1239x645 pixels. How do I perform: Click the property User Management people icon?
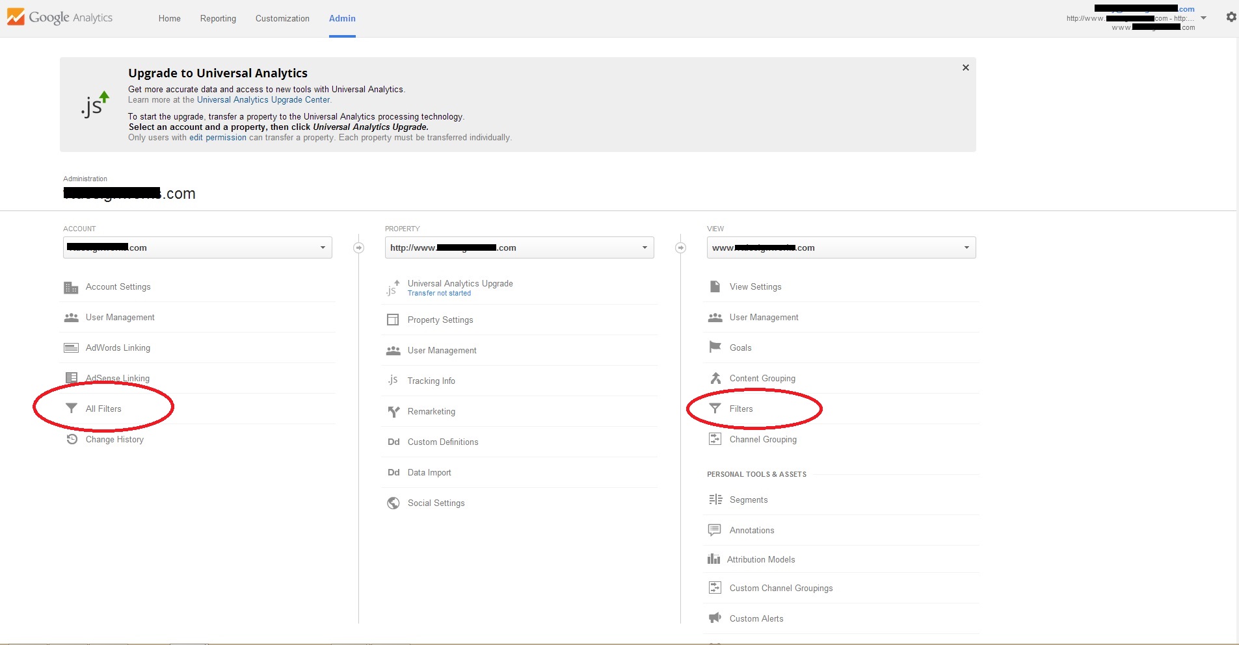tap(393, 351)
